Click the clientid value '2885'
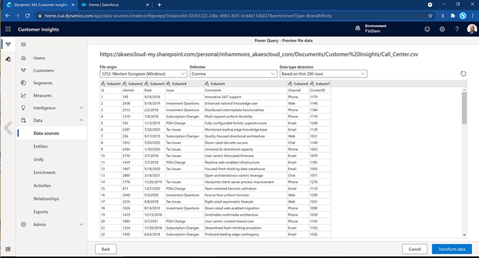479x258 pixels. tap(133, 176)
